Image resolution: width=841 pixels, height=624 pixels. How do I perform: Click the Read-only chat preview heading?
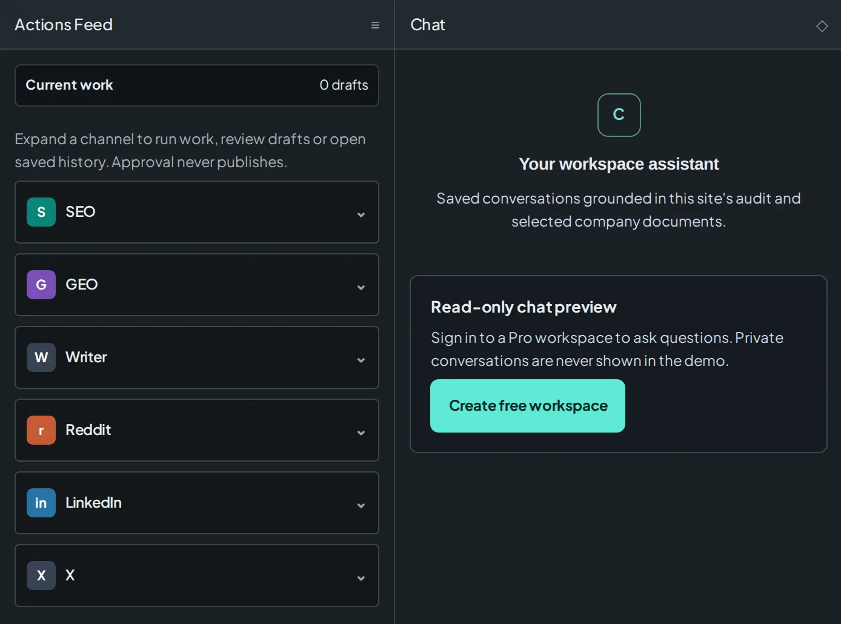pos(524,307)
